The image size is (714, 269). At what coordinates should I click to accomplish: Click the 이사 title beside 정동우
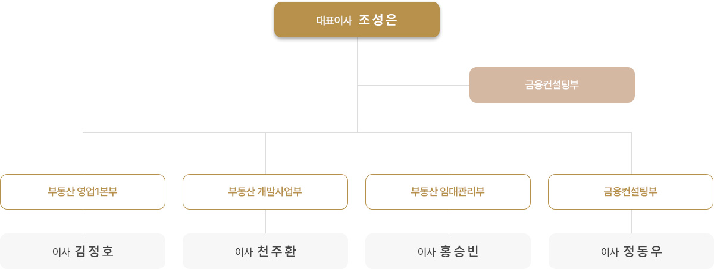[609, 252]
